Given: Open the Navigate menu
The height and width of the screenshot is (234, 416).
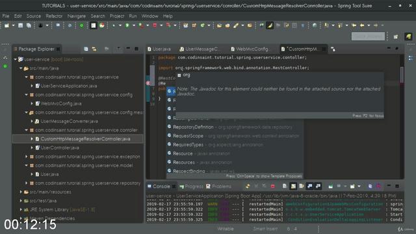Looking at the screenshot, I should pyautogui.click(x=77, y=16).
